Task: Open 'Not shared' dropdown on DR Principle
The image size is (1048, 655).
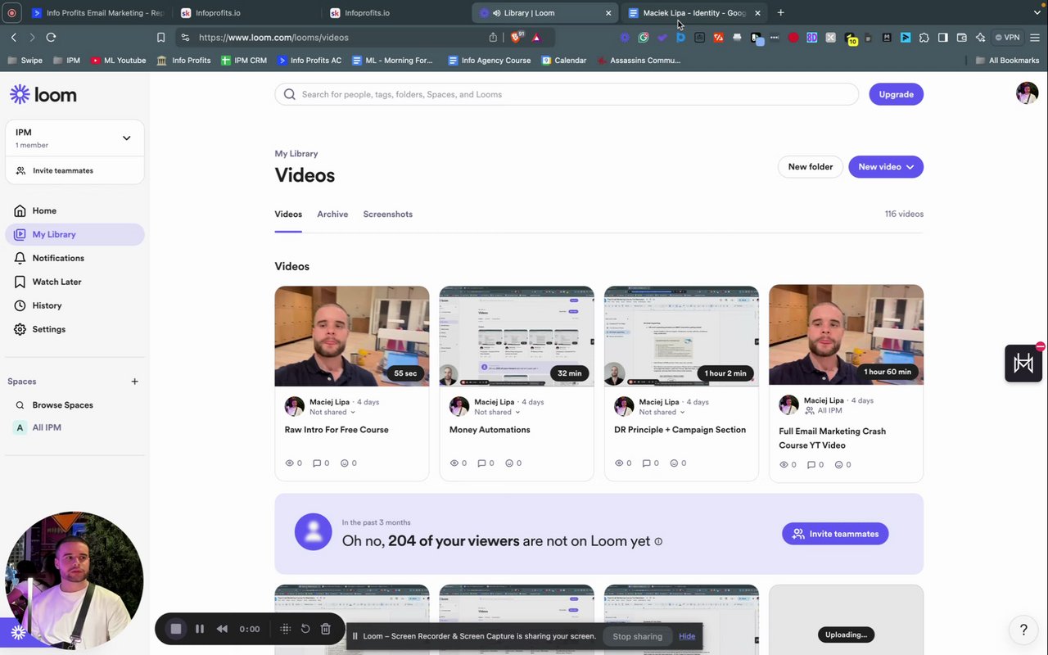Action: (x=662, y=412)
